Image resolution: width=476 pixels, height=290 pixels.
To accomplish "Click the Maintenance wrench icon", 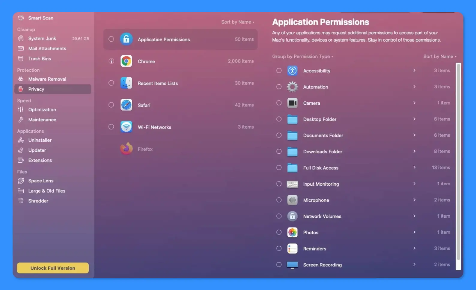I will coord(21,120).
